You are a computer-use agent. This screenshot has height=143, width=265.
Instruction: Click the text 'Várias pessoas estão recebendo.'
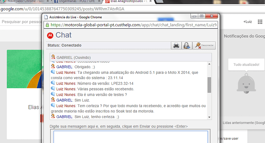106,89
